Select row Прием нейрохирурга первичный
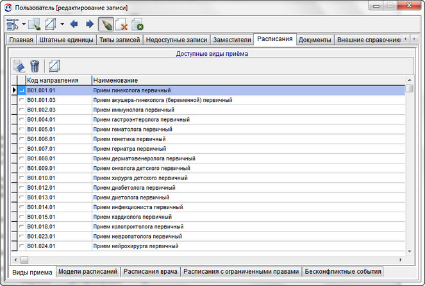Viewport: 425px width, 286px height. tap(208, 246)
